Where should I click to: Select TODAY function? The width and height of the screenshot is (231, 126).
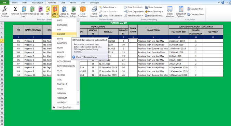(x=64, y=89)
